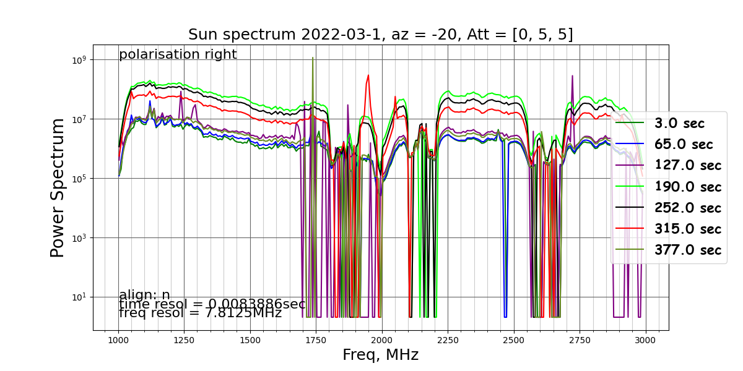743x371 pixels.
Task: Click the 'Power Spectrum' y-axis label
Action: 58,187
